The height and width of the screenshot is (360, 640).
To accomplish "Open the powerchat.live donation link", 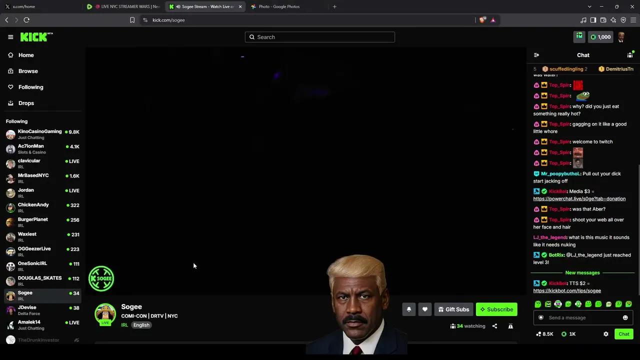I will pos(579,198).
